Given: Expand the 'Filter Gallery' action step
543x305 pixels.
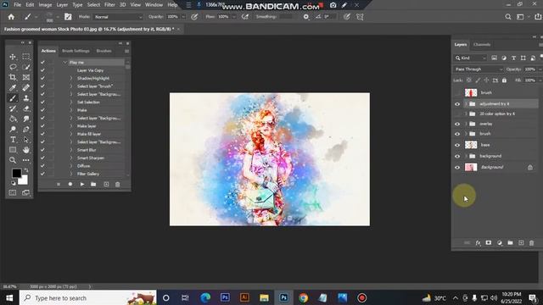Looking at the screenshot, I should [x=71, y=174].
